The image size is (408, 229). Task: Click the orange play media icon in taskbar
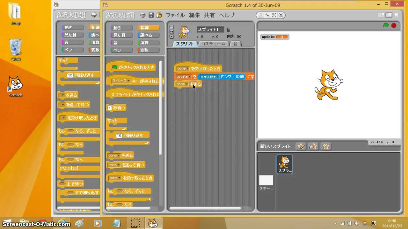[98, 223]
